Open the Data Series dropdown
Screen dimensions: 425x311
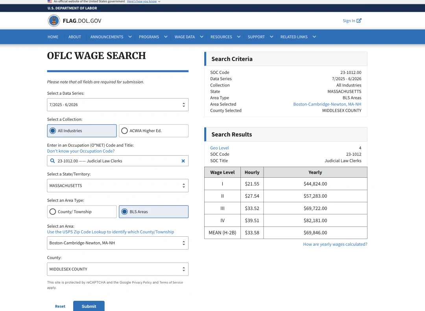[118, 105]
